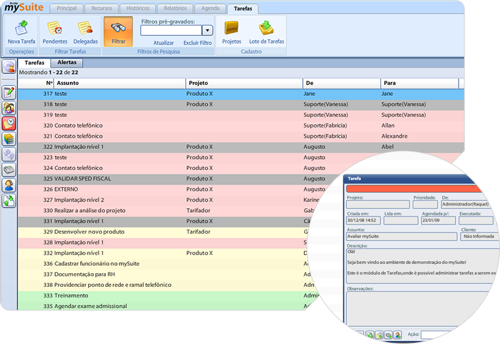Image resolution: width=500 pixels, height=344 pixels.
Task: Click the Atualizar link
Action: point(164,43)
